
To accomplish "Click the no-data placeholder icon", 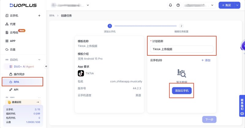I will pyautogui.click(x=182, y=73).
